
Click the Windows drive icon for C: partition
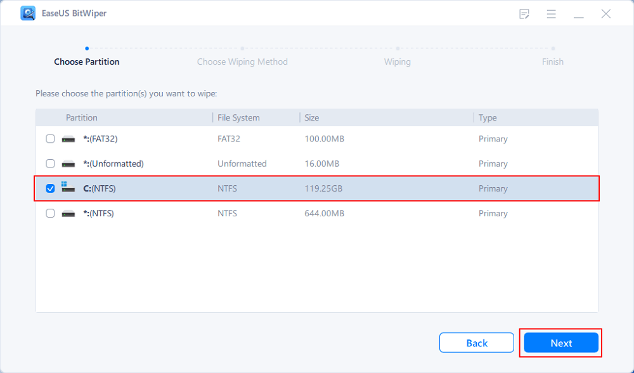[x=68, y=188]
